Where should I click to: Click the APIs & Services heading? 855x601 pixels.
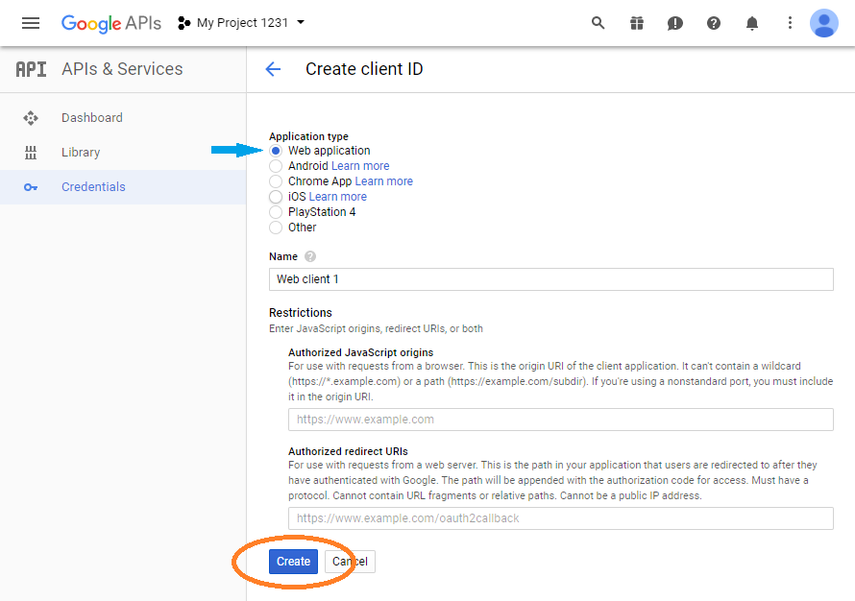coord(122,69)
